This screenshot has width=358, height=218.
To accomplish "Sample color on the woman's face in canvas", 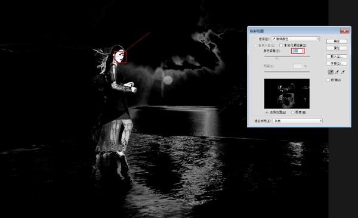I will tap(120, 57).
